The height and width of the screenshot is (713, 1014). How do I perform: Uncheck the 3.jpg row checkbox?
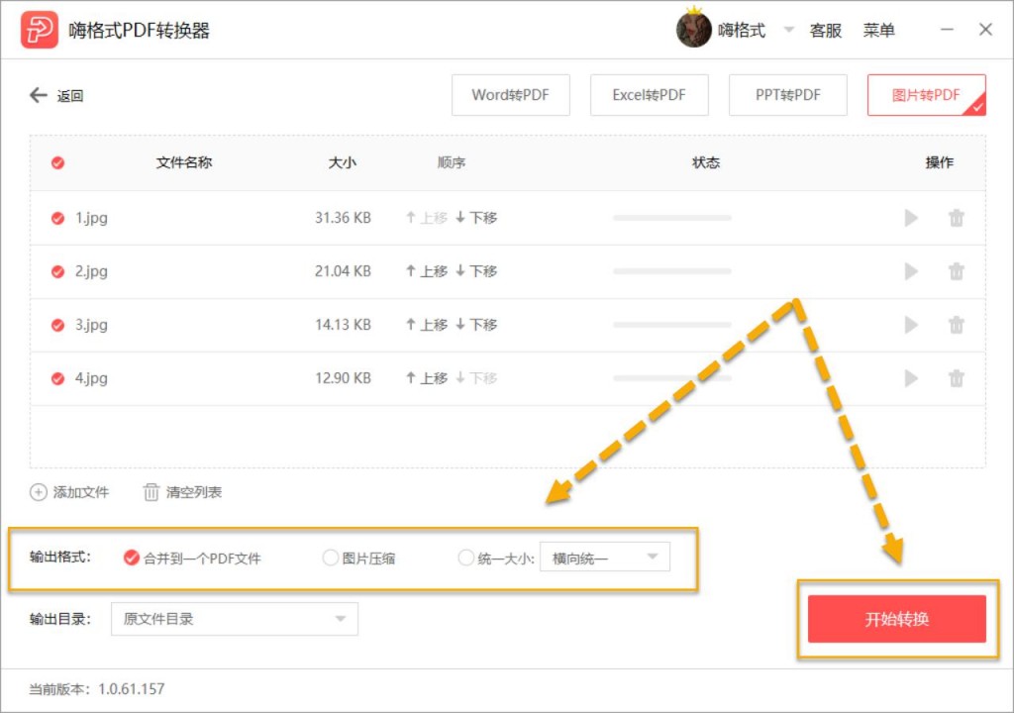(57, 325)
